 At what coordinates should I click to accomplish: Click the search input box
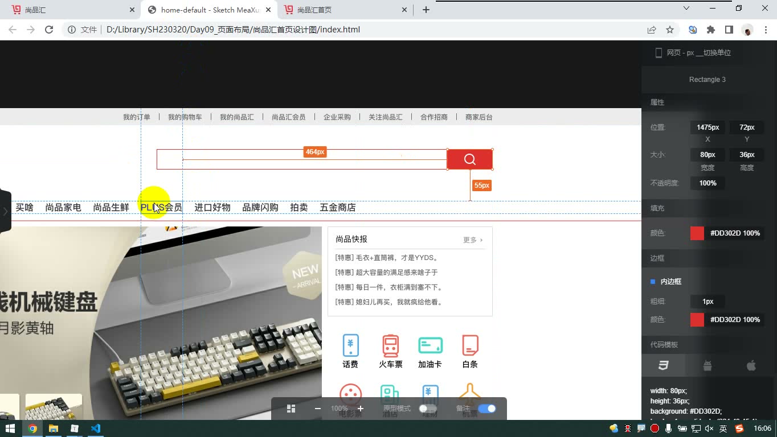pyautogui.click(x=302, y=159)
